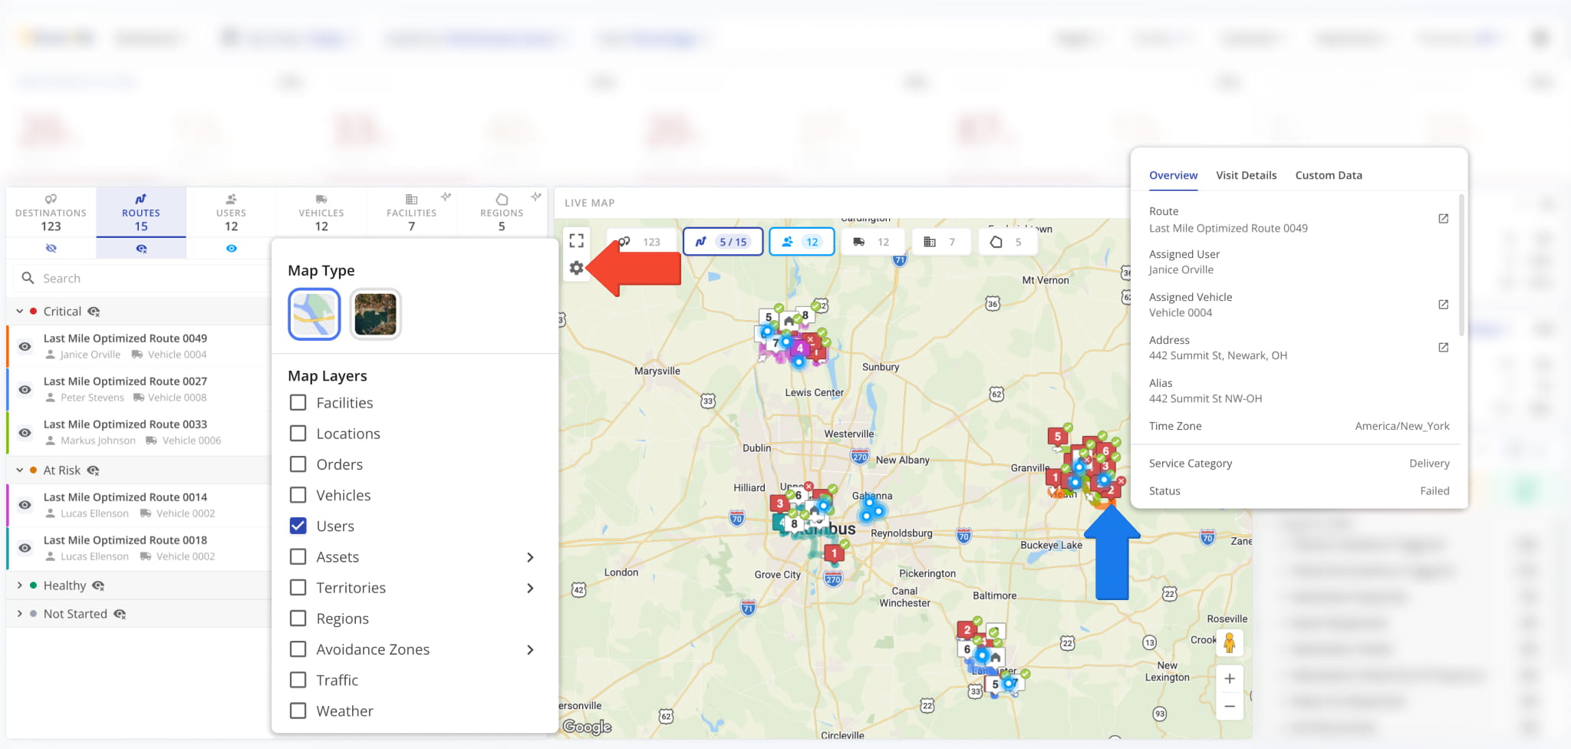
Task: Enable the Locations layer checkbox
Action: (x=298, y=433)
